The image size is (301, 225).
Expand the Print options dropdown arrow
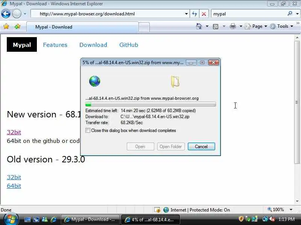[241, 26]
